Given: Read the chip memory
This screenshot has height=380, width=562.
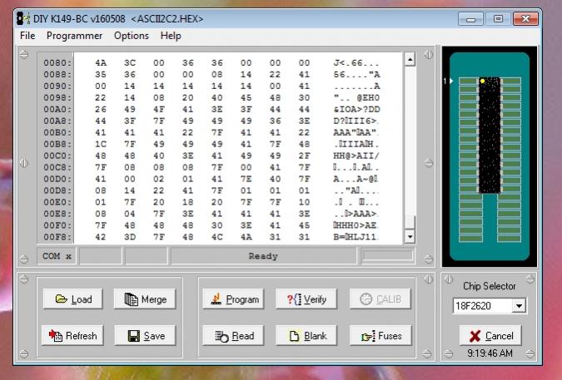Looking at the screenshot, I should click(x=233, y=335).
